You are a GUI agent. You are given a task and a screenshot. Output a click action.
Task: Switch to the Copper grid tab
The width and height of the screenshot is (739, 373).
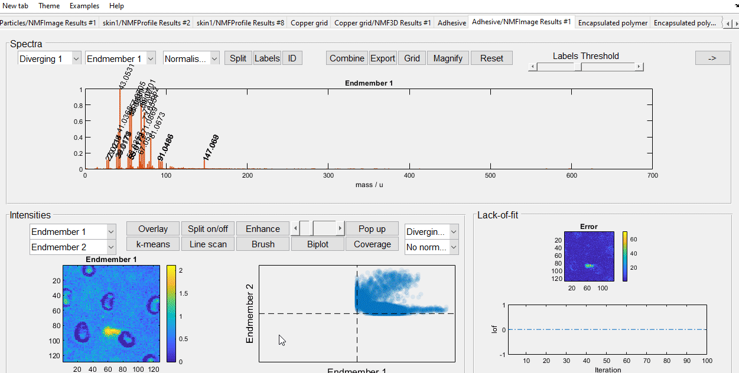coord(309,23)
